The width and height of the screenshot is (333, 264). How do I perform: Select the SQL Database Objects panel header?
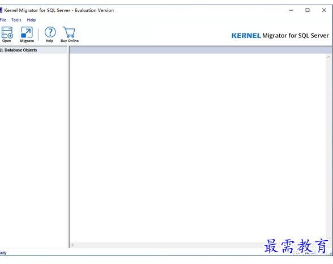tap(33, 50)
